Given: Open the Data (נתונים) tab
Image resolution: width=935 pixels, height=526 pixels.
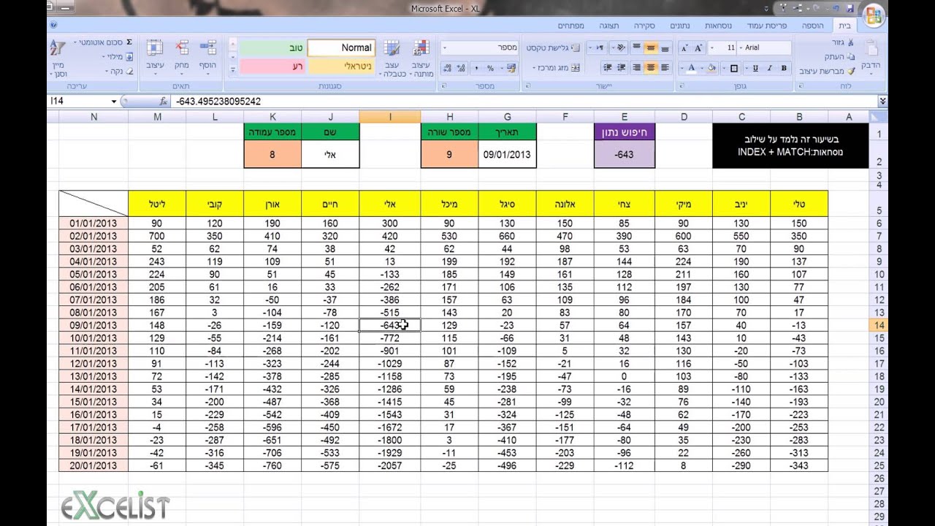Looking at the screenshot, I should tap(679, 26).
